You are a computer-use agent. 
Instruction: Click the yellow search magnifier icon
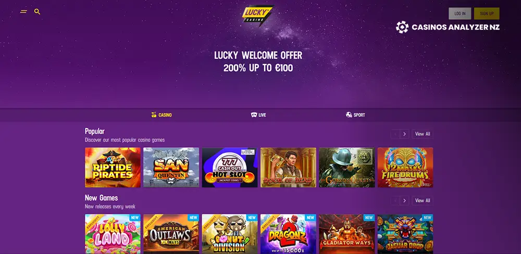click(37, 11)
